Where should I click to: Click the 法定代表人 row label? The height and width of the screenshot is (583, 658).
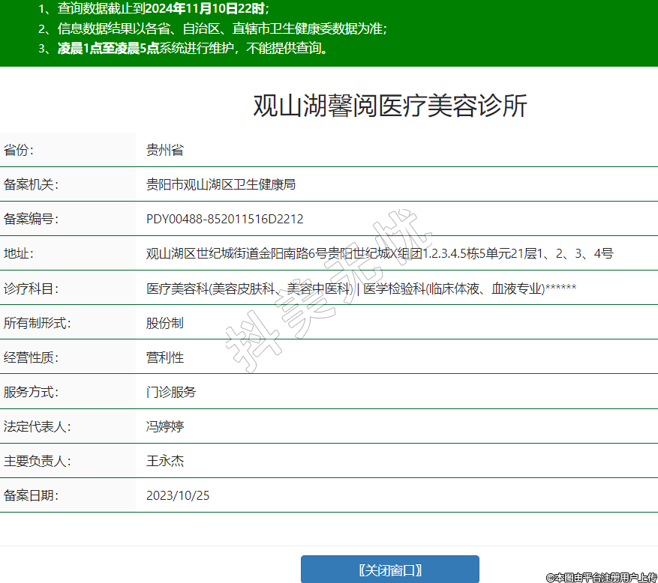pos(38,426)
